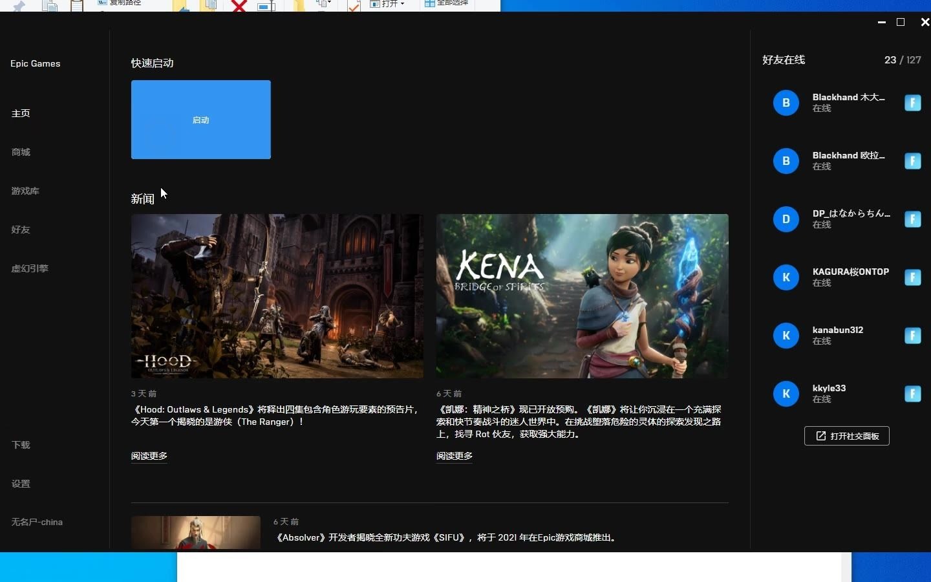Open the 打开 dropdown in Explorer ribbon
This screenshot has height=582, width=931.
[x=387, y=4]
